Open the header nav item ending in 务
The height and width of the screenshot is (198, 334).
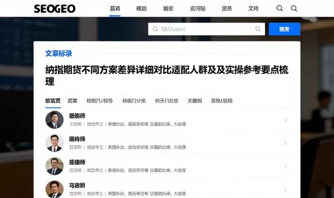pyautogui.click(x=226, y=8)
